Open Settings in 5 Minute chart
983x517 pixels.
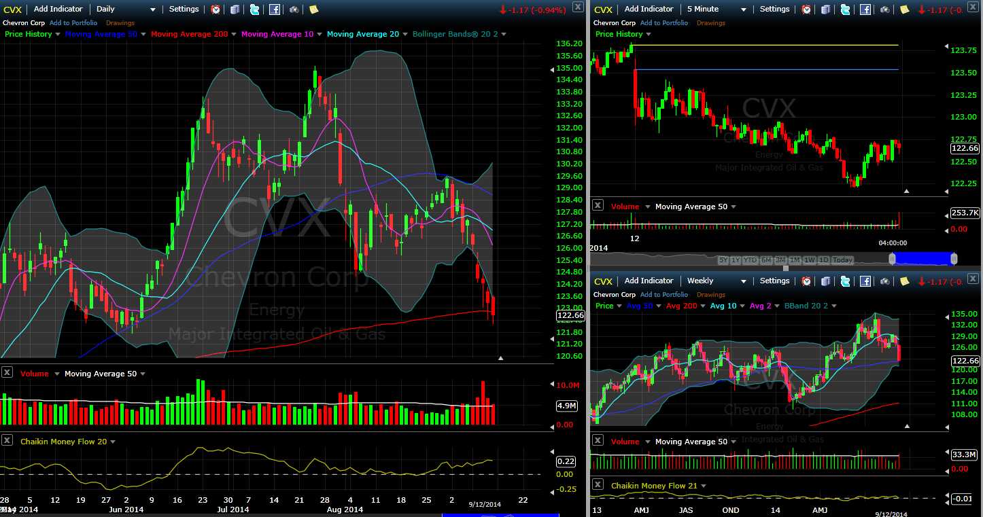(x=775, y=10)
